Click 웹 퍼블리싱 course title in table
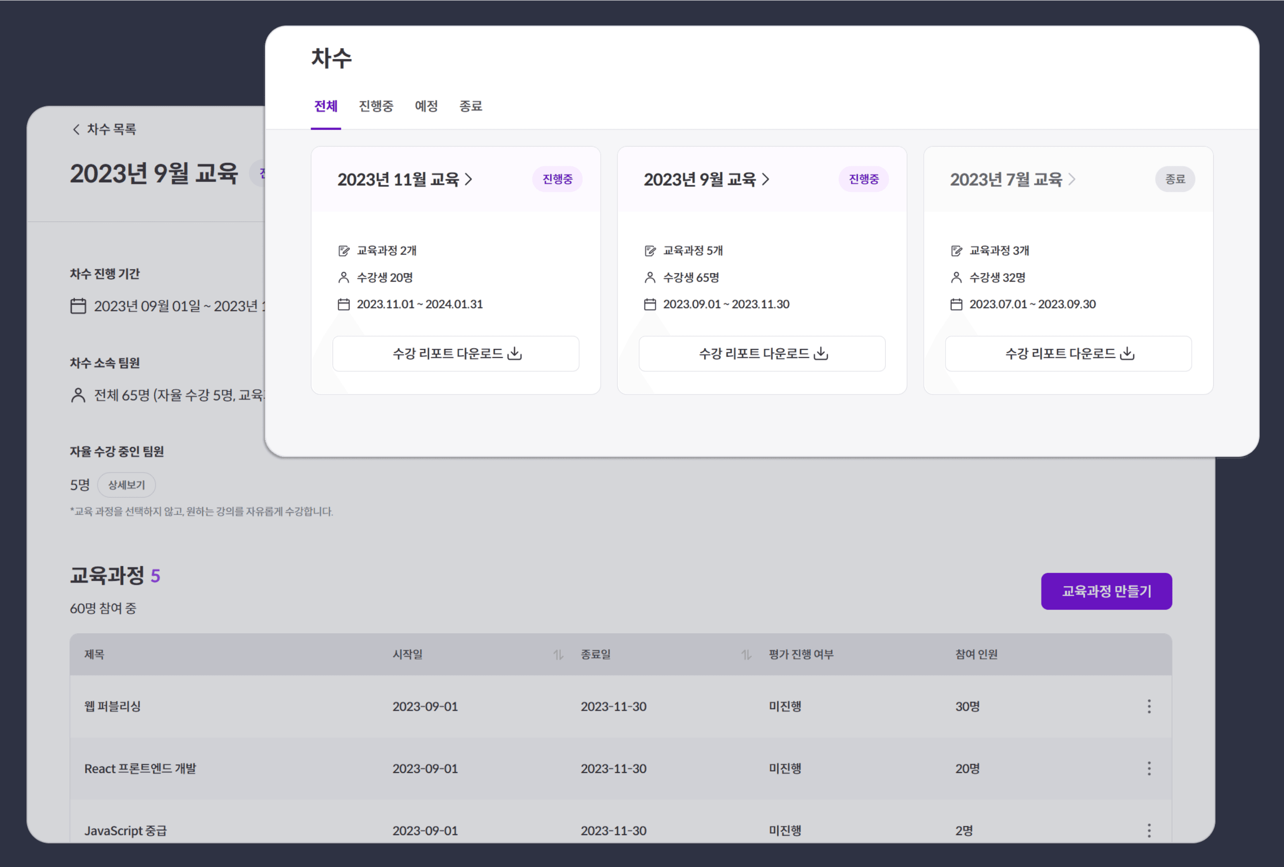This screenshot has width=1284, height=867. [113, 706]
